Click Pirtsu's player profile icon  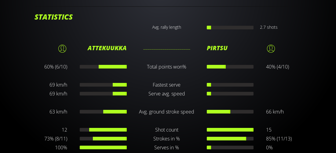[271, 49]
